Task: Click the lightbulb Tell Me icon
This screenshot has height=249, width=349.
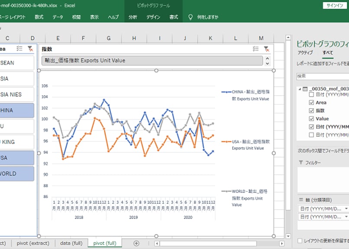Action: click(x=190, y=17)
